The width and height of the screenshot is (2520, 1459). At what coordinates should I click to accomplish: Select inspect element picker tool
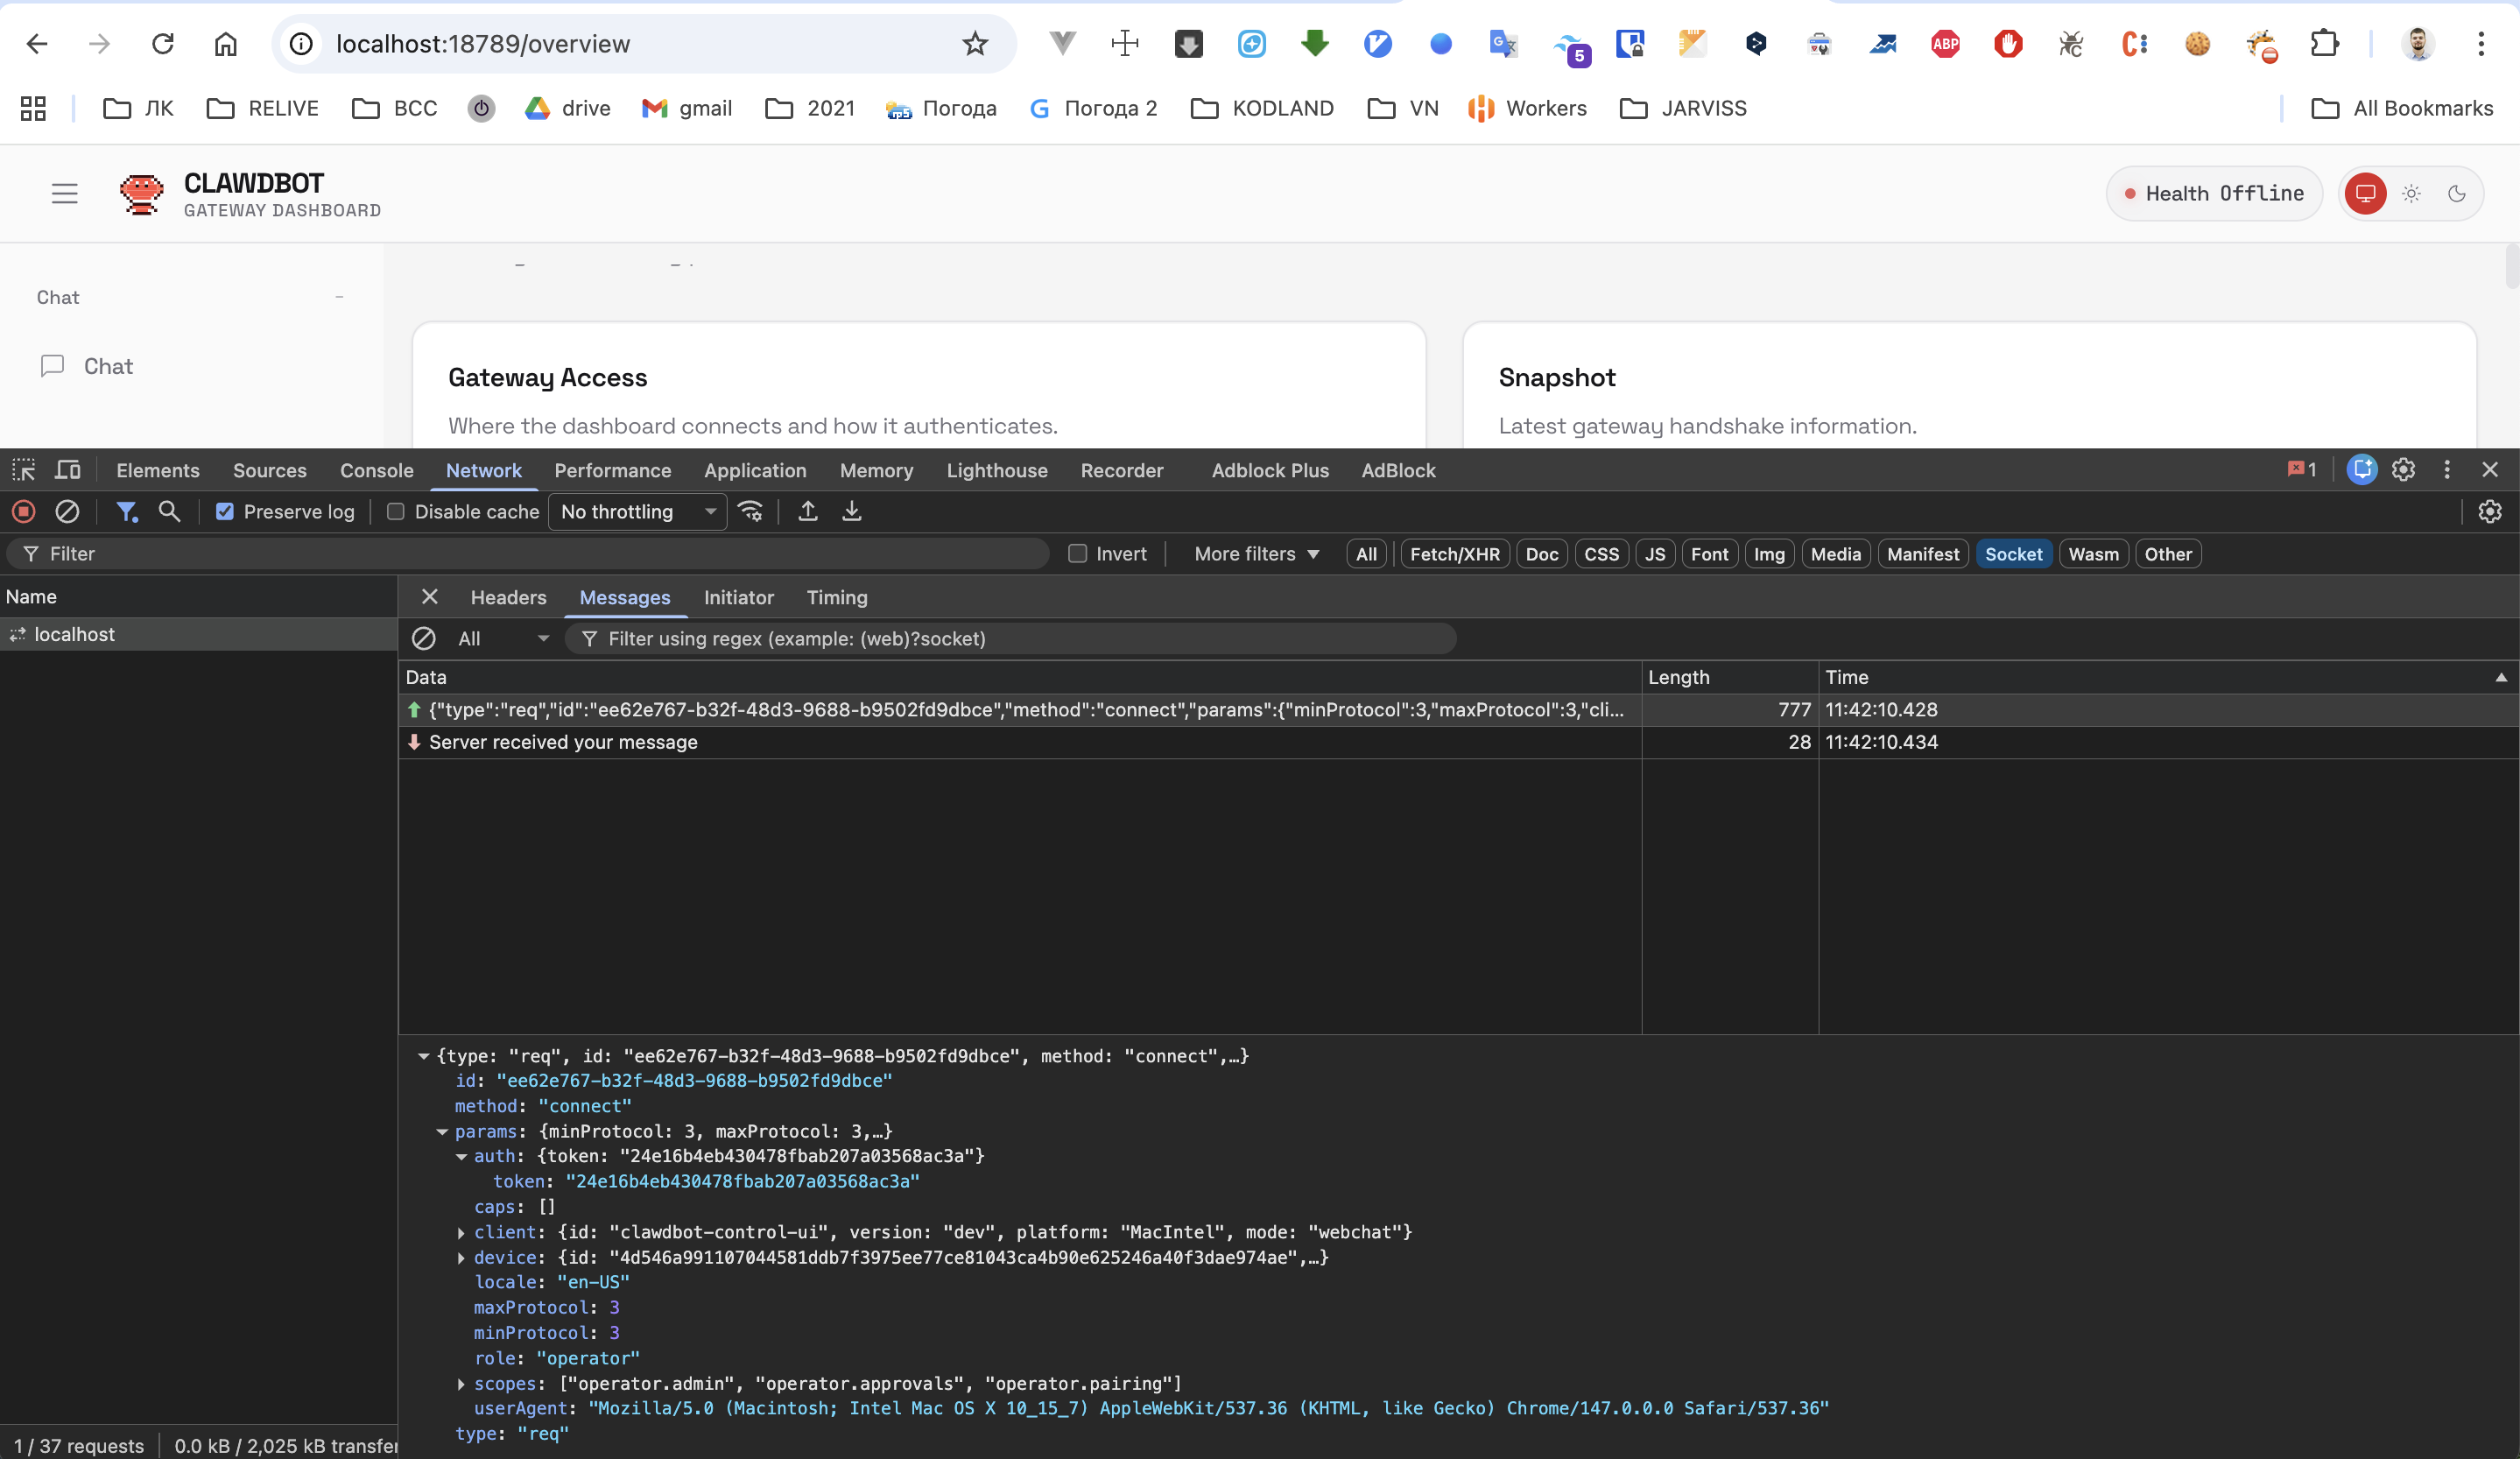[24, 470]
